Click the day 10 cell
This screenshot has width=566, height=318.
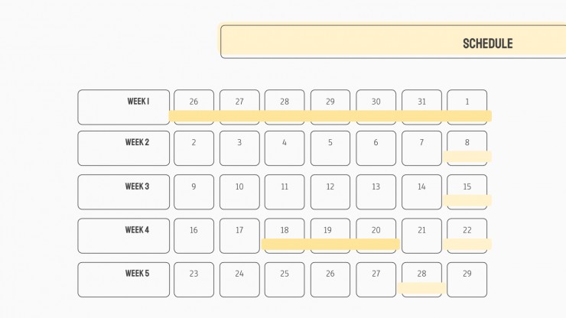point(239,192)
